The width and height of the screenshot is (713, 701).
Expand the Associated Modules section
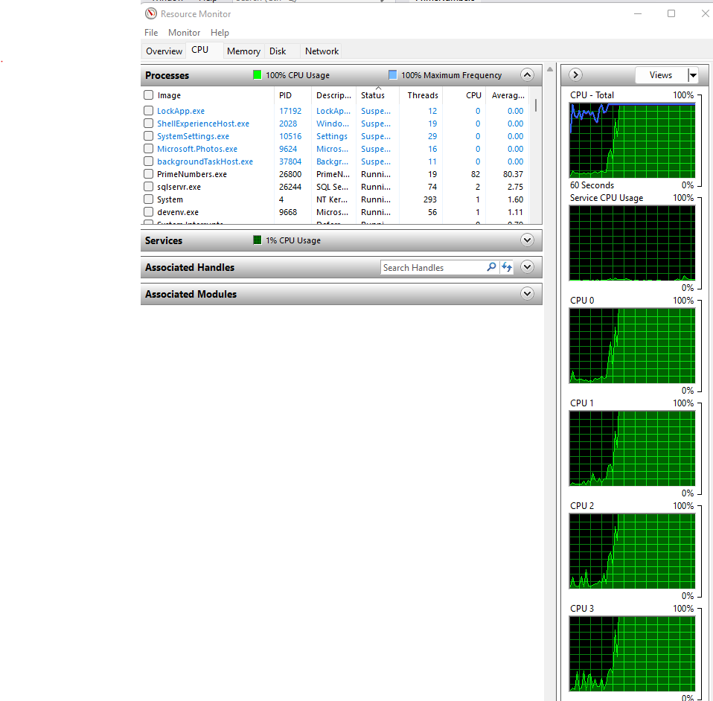pos(527,294)
